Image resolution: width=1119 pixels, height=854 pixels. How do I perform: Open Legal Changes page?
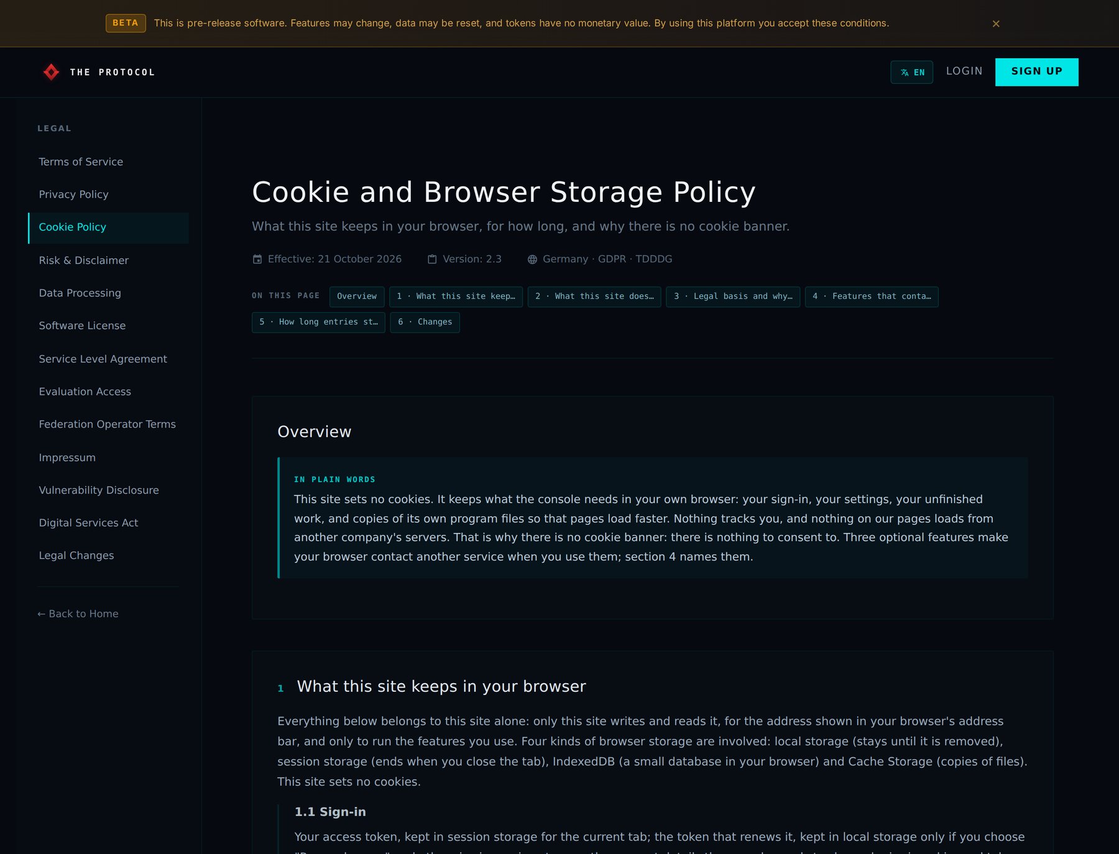(x=109, y=555)
